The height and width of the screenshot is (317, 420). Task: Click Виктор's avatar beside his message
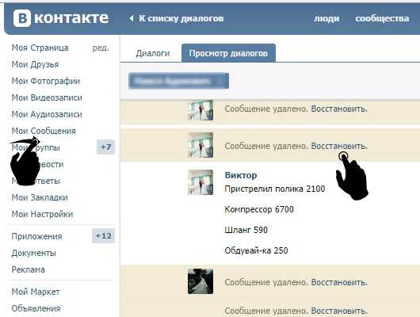pyautogui.click(x=200, y=182)
